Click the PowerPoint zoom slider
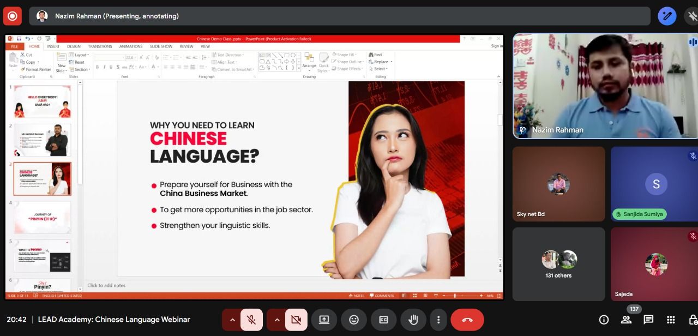This screenshot has height=336, width=698. pyautogui.click(x=455, y=296)
